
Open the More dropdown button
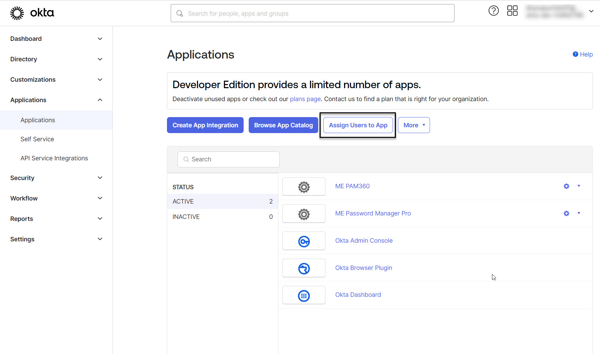click(414, 125)
